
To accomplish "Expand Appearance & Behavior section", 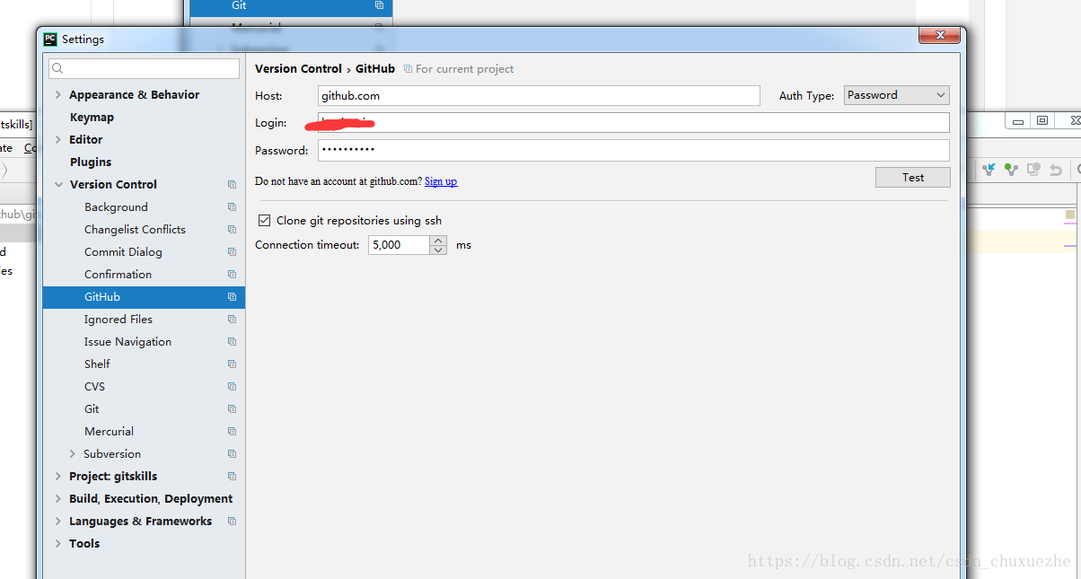I will [58, 94].
